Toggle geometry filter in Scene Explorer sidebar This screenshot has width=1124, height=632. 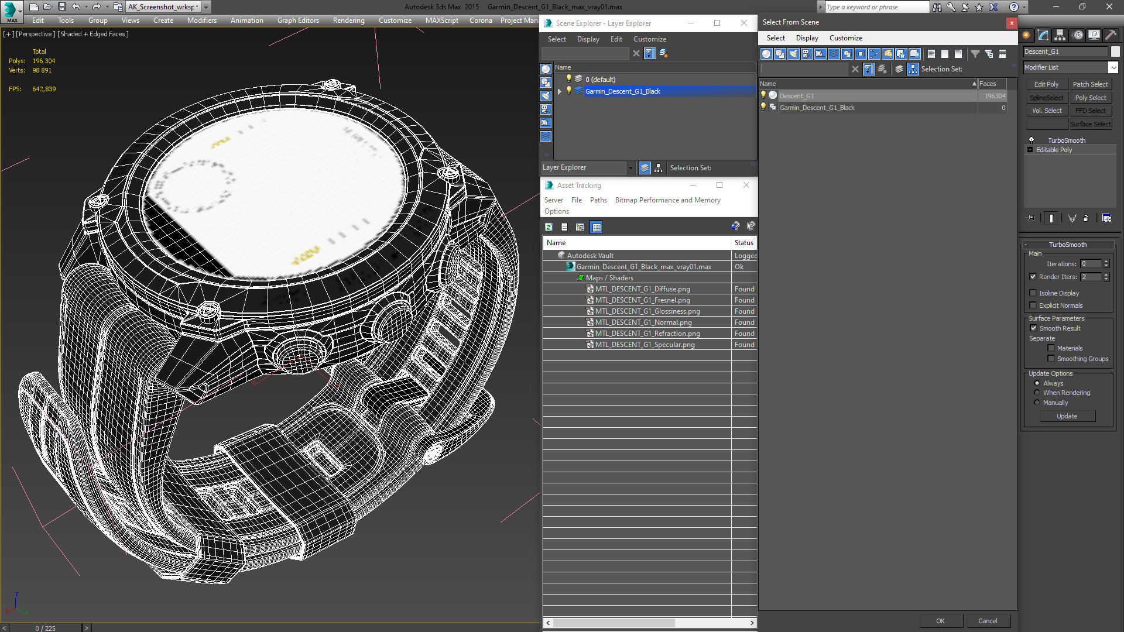click(546, 70)
